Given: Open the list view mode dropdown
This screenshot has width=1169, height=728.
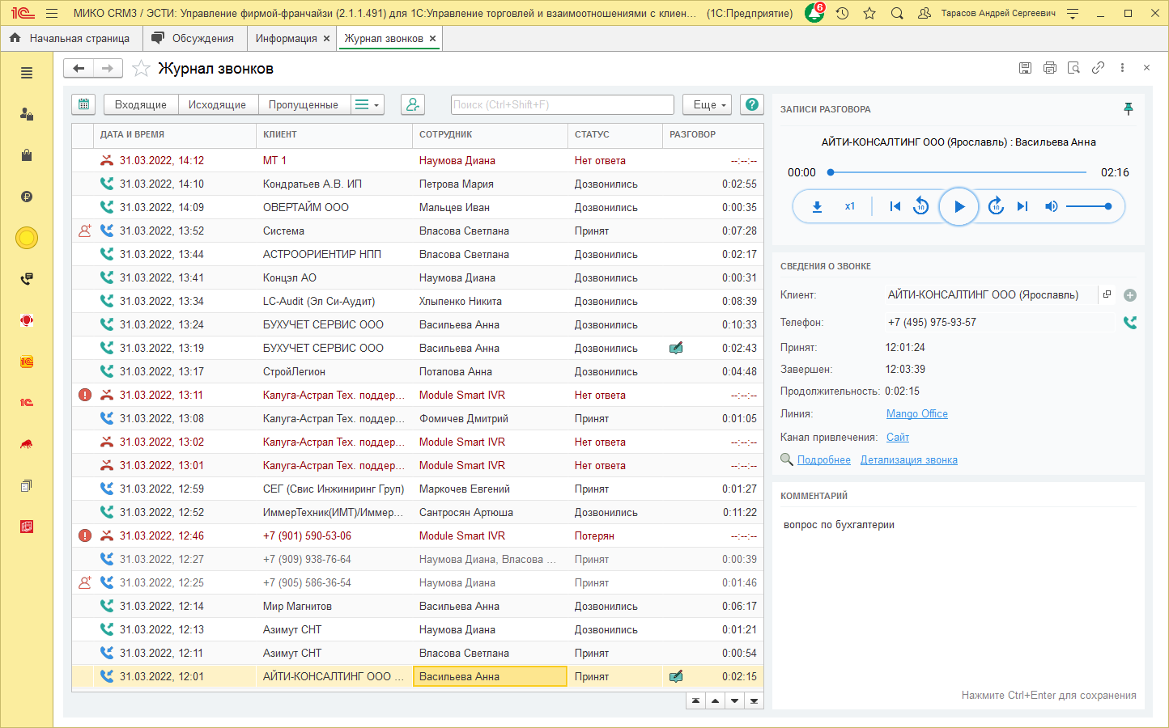Looking at the screenshot, I should point(368,105).
